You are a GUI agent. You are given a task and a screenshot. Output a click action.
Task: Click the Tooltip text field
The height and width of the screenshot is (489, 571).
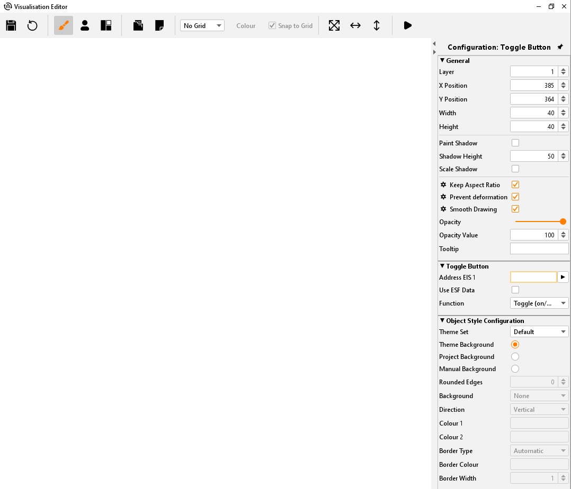[539, 248]
